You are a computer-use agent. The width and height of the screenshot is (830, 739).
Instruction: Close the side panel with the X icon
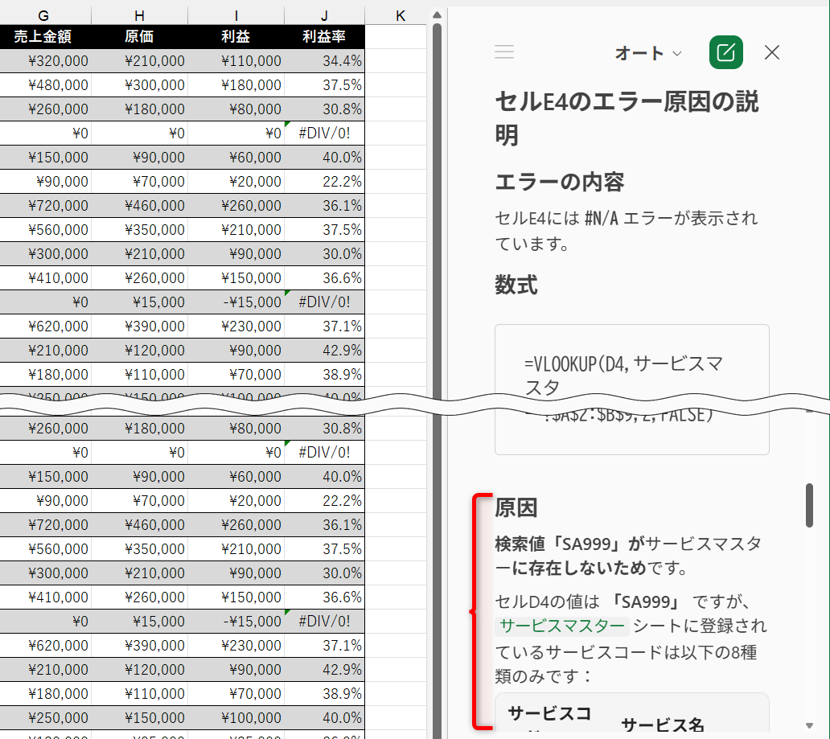coord(772,52)
